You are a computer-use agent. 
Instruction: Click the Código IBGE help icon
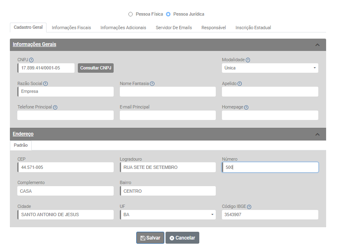click(249, 207)
